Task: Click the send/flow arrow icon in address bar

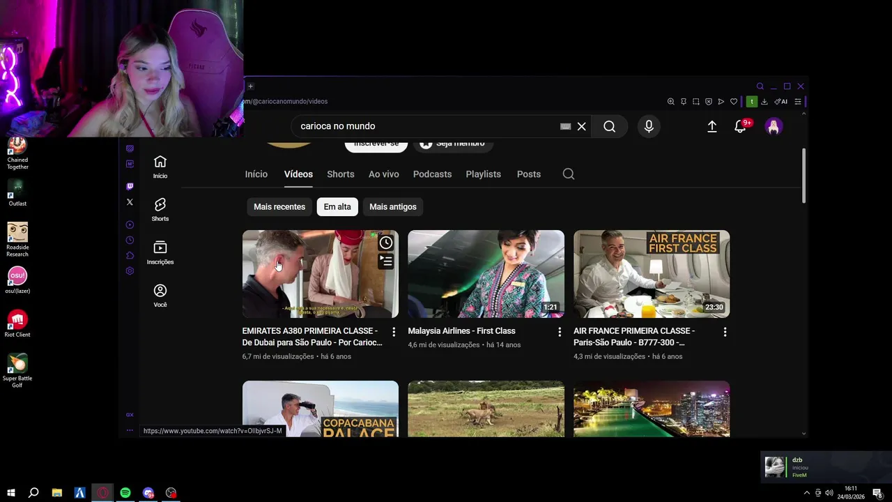Action: pos(721,102)
